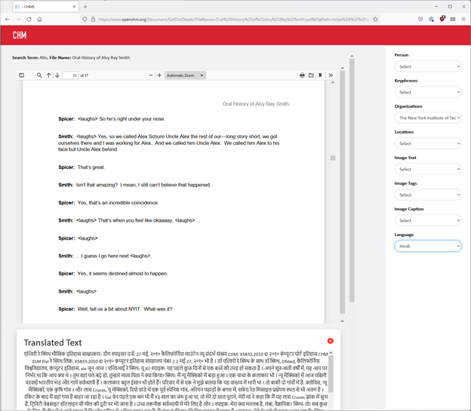
Task: Expand the Person filter dropdown
Action: tap(427, 66)
